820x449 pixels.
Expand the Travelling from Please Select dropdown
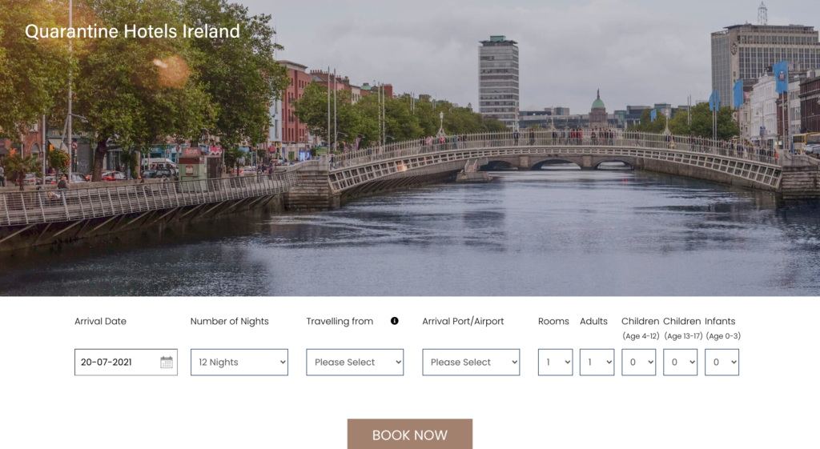click(355, 363)
